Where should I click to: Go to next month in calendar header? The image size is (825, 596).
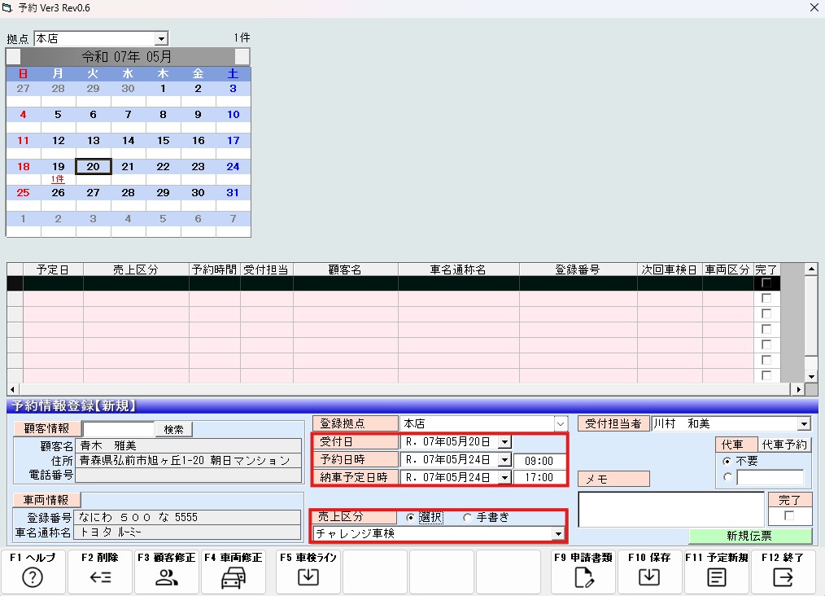[242, 56]
